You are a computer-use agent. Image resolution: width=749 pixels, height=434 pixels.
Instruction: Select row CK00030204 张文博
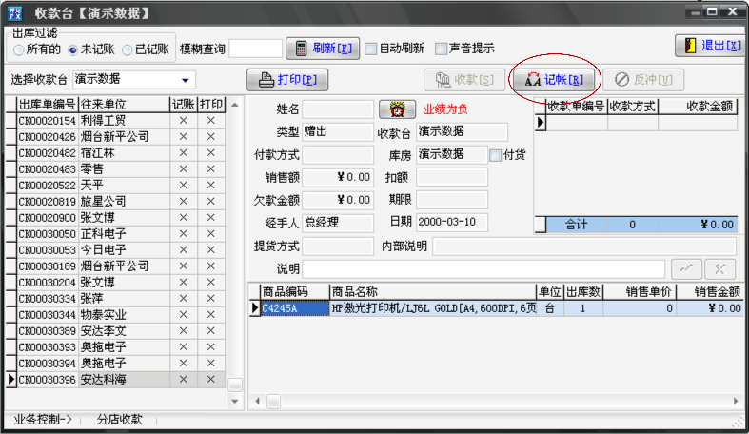pyautogui.click(x=114, y=283)
